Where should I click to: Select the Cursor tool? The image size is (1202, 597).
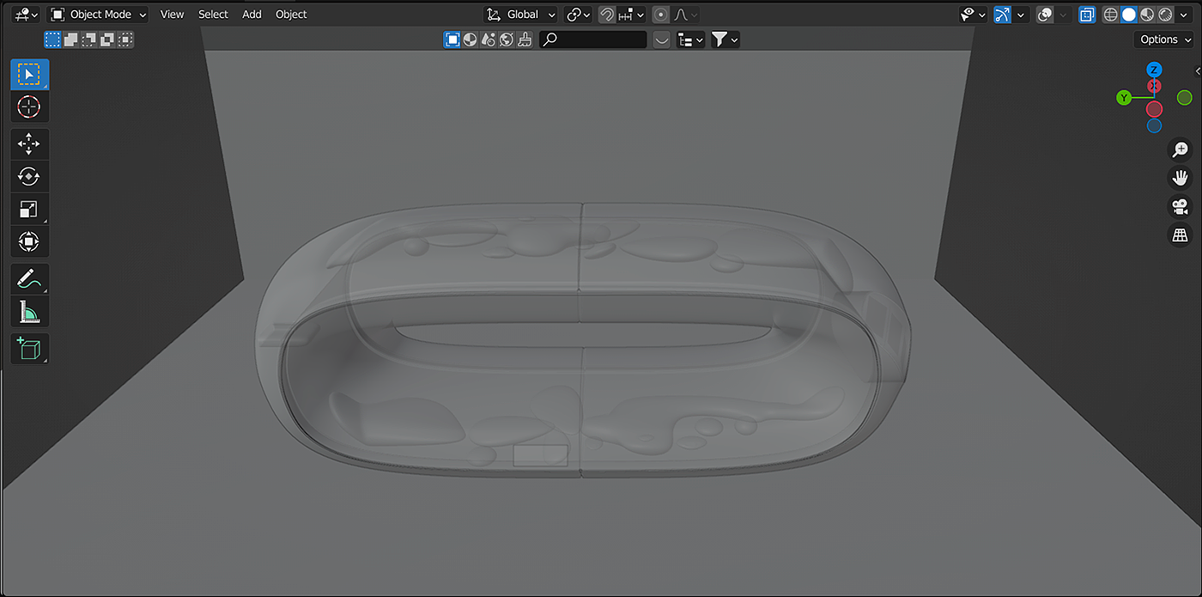[29, 107]
